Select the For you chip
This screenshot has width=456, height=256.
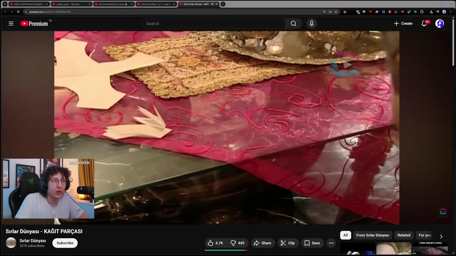(x=425, y=235)
